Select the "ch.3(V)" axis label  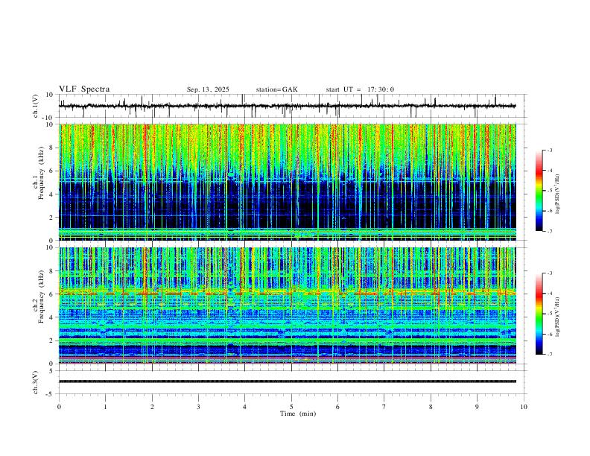click(x=36, y=382)
